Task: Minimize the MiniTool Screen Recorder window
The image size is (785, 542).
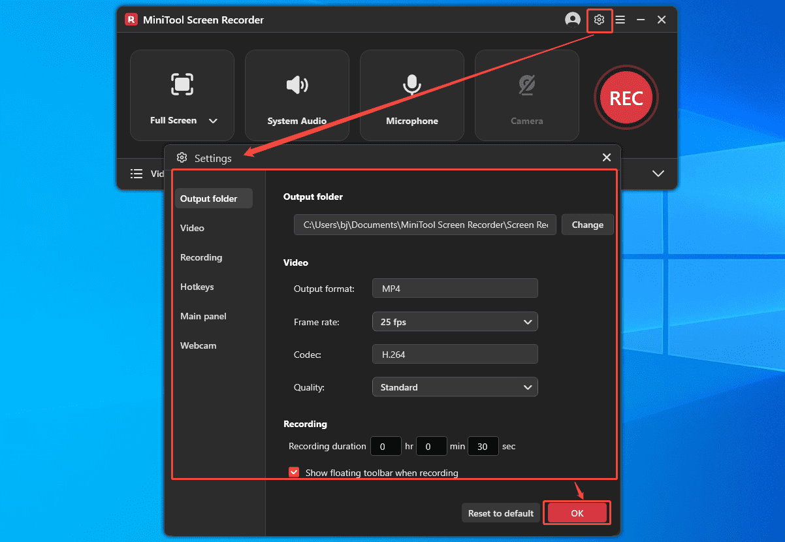Action: click(x=641, y=20)
